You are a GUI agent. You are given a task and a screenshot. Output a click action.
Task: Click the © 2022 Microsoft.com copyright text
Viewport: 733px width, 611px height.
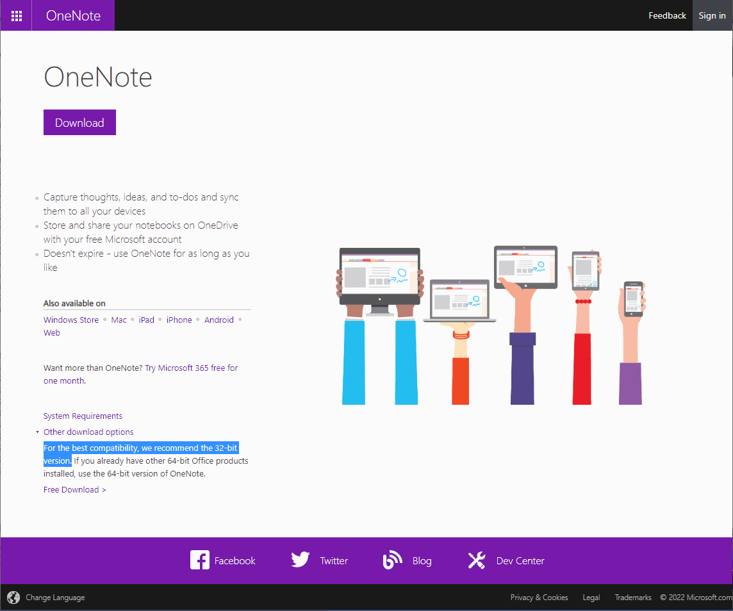[696, 598]
